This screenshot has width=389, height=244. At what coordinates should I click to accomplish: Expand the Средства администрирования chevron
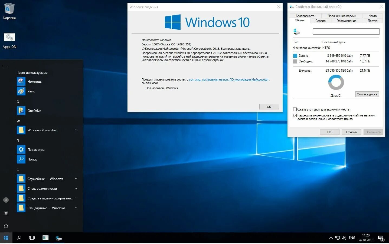tap(76, 198)
